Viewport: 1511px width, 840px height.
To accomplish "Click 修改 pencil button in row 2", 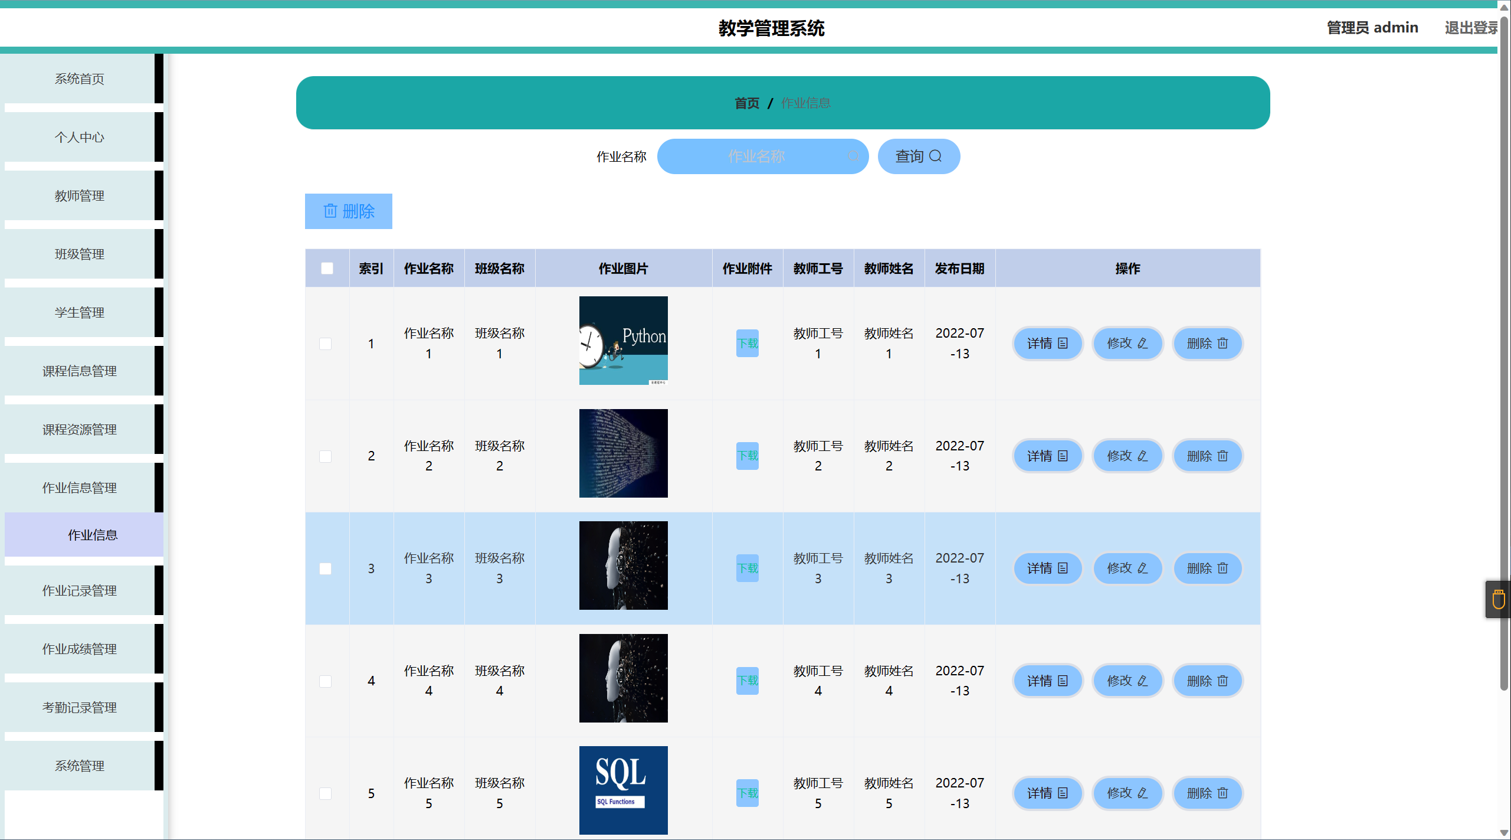I will pos(1127,456).
